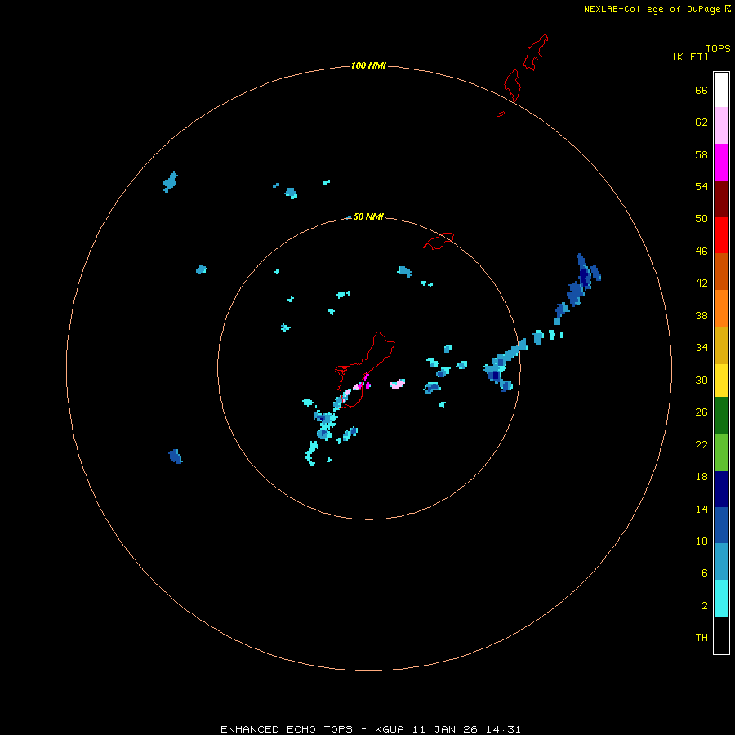The width and height of the screenshot is (735, 735).
Task: Click the 2 legend value
Action: point(705,606)
